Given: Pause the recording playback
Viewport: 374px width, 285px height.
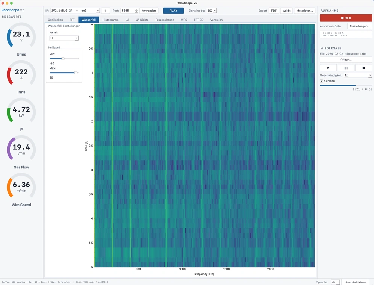Looking at the screenshot, I should point(346,68).
